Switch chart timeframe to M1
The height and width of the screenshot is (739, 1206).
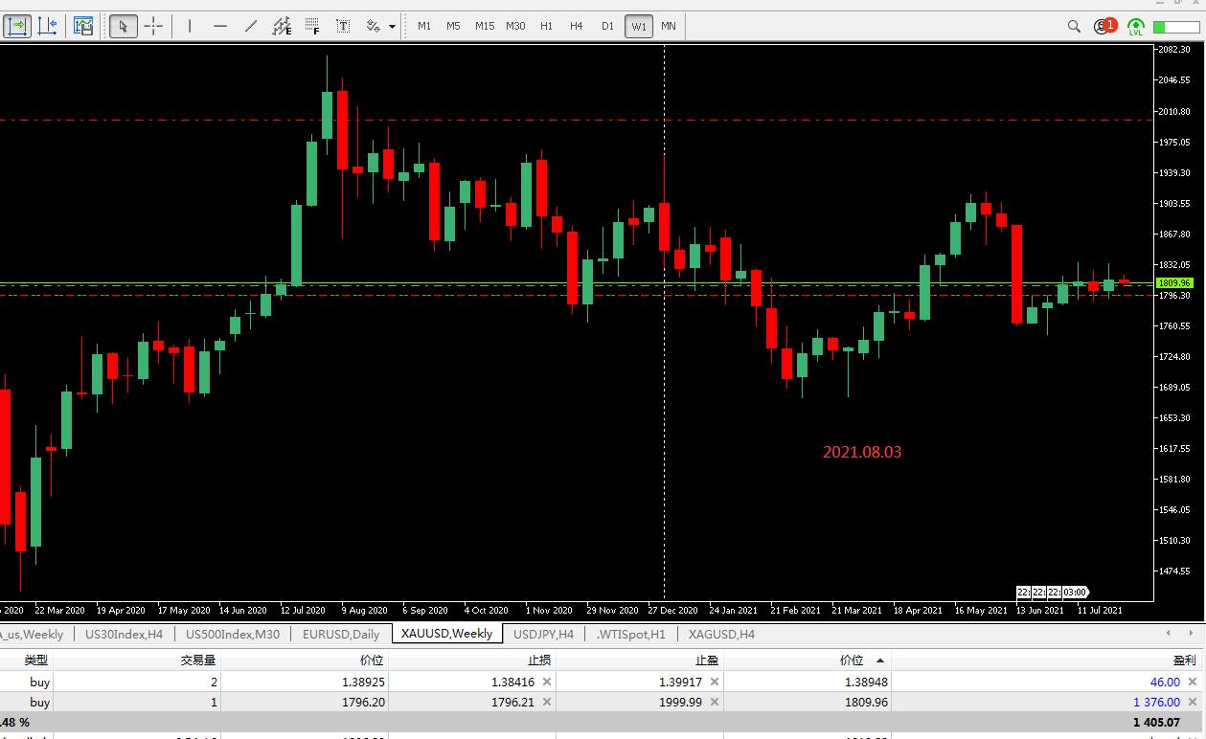tap(424, 26)
